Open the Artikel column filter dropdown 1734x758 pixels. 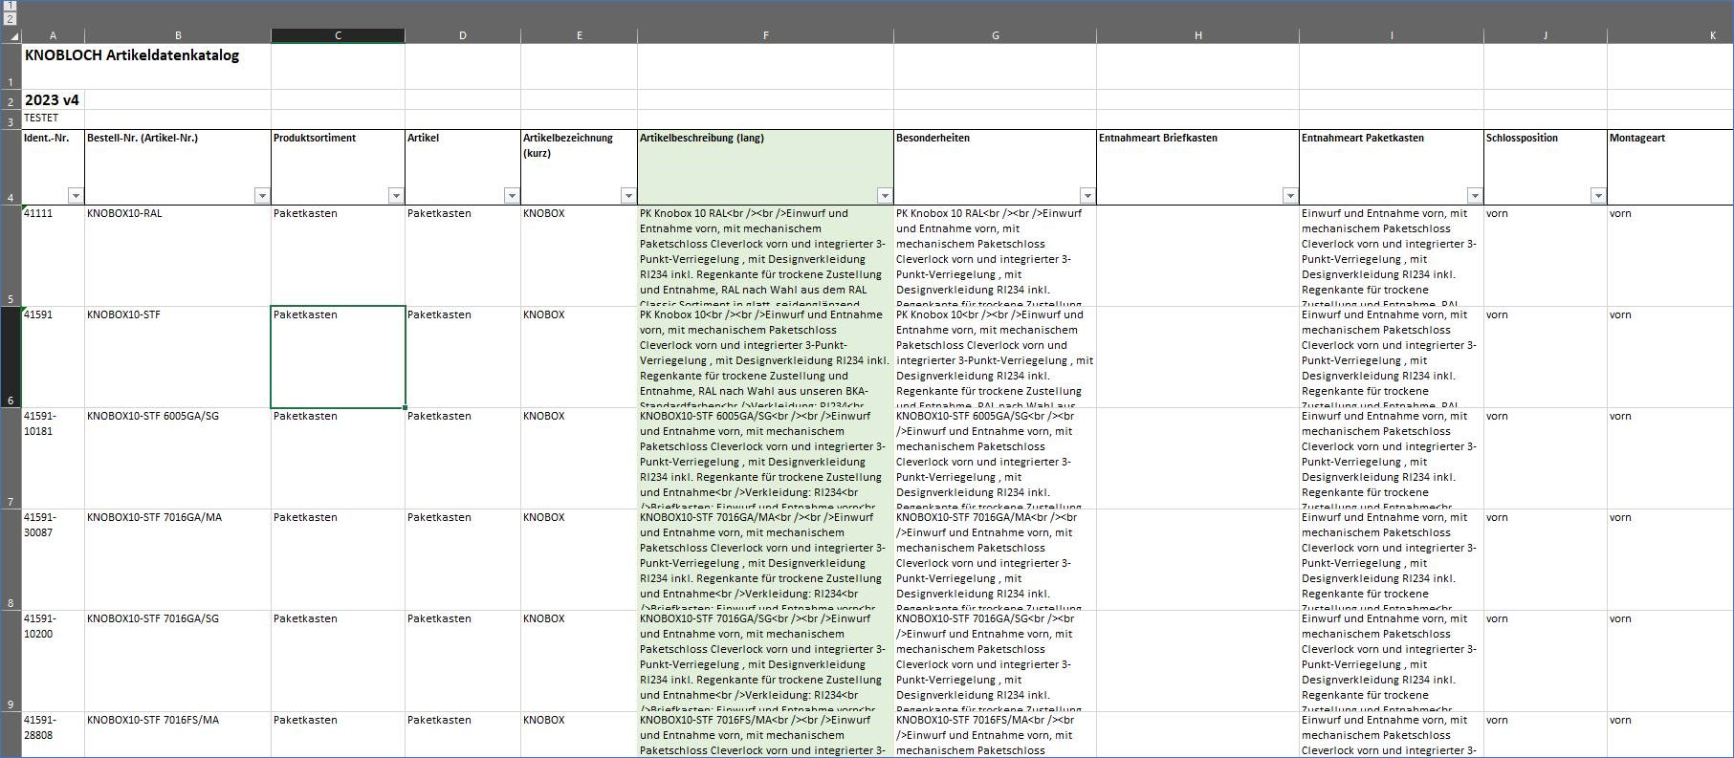(512, 196)
